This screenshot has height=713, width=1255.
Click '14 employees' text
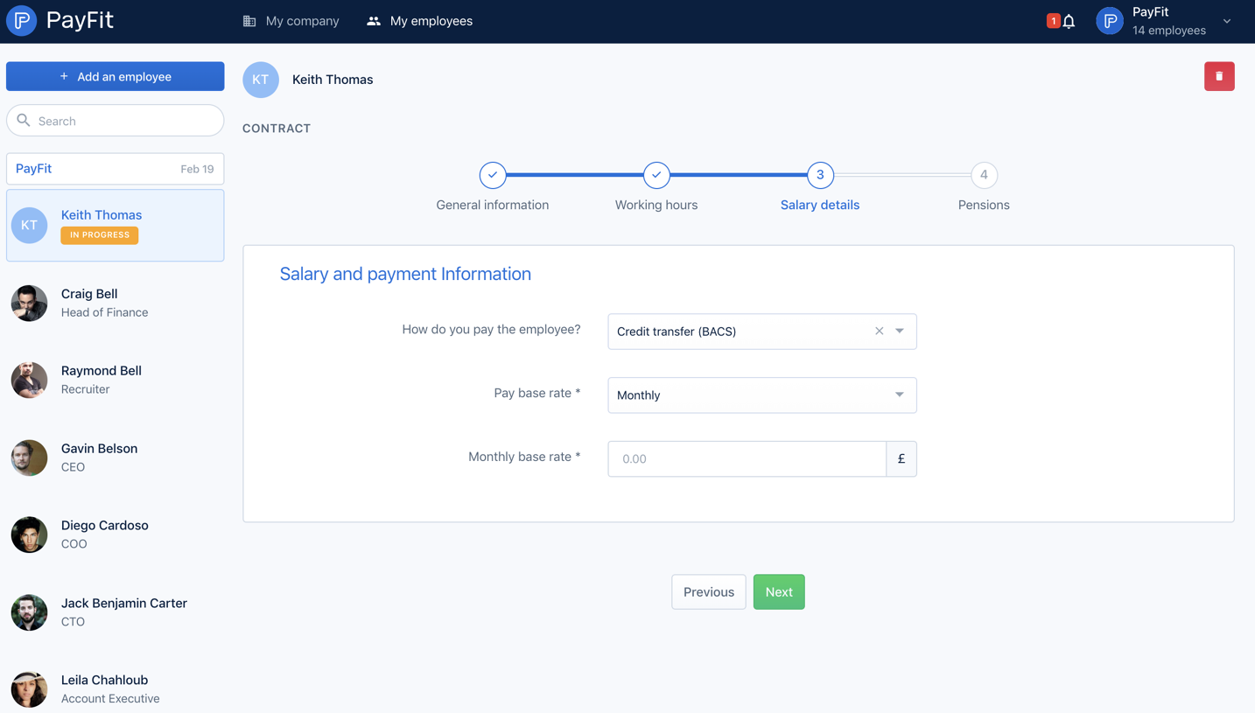tap(1169, 31)
